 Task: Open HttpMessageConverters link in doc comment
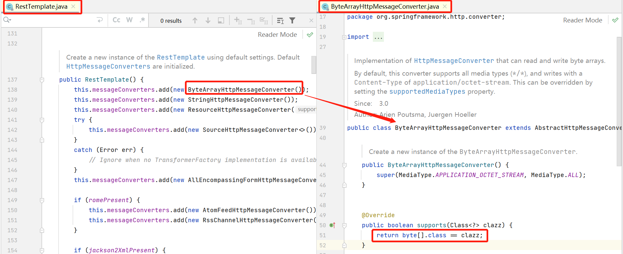[108, 66]
